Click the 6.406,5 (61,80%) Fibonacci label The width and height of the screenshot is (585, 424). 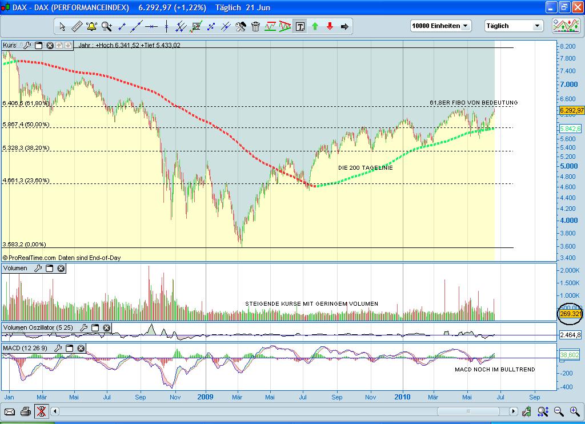pyautogui.click(x=26, y=103)
